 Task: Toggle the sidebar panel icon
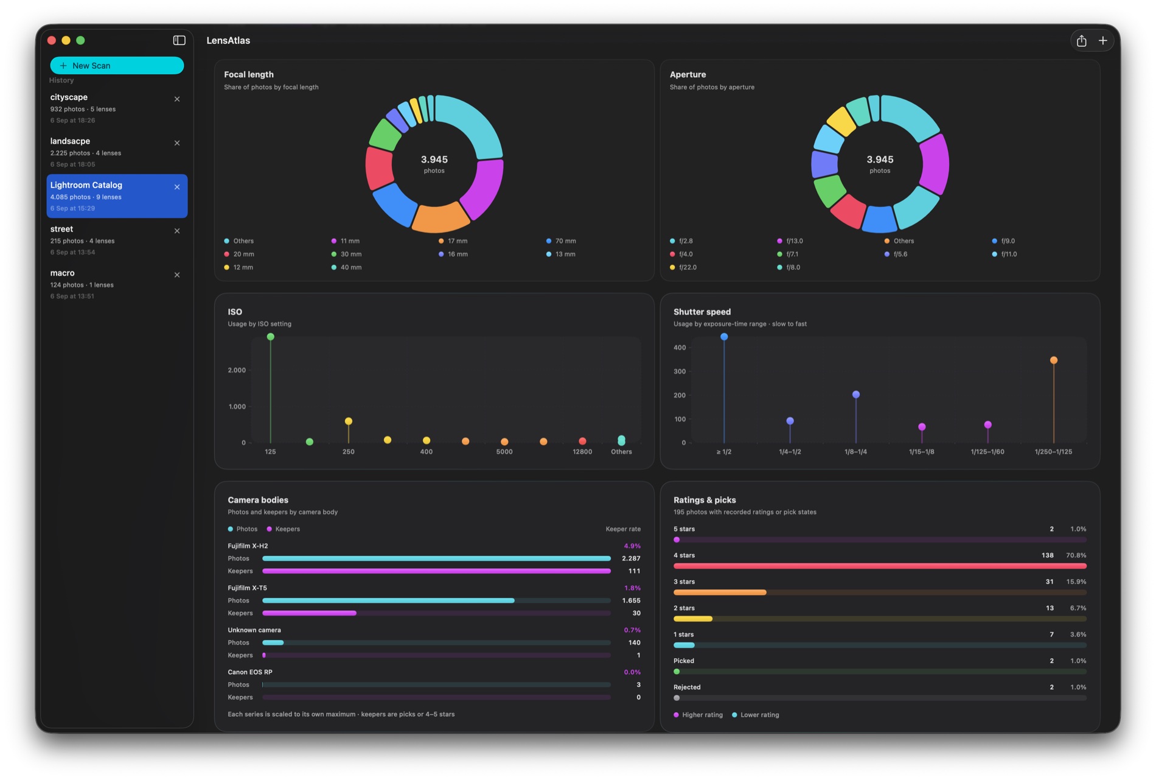pos(179,40)
